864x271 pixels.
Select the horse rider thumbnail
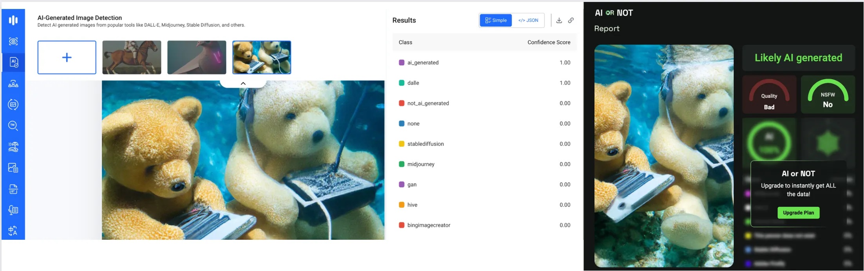click(x=132, y=57)
